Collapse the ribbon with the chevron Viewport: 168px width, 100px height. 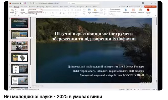156,16
